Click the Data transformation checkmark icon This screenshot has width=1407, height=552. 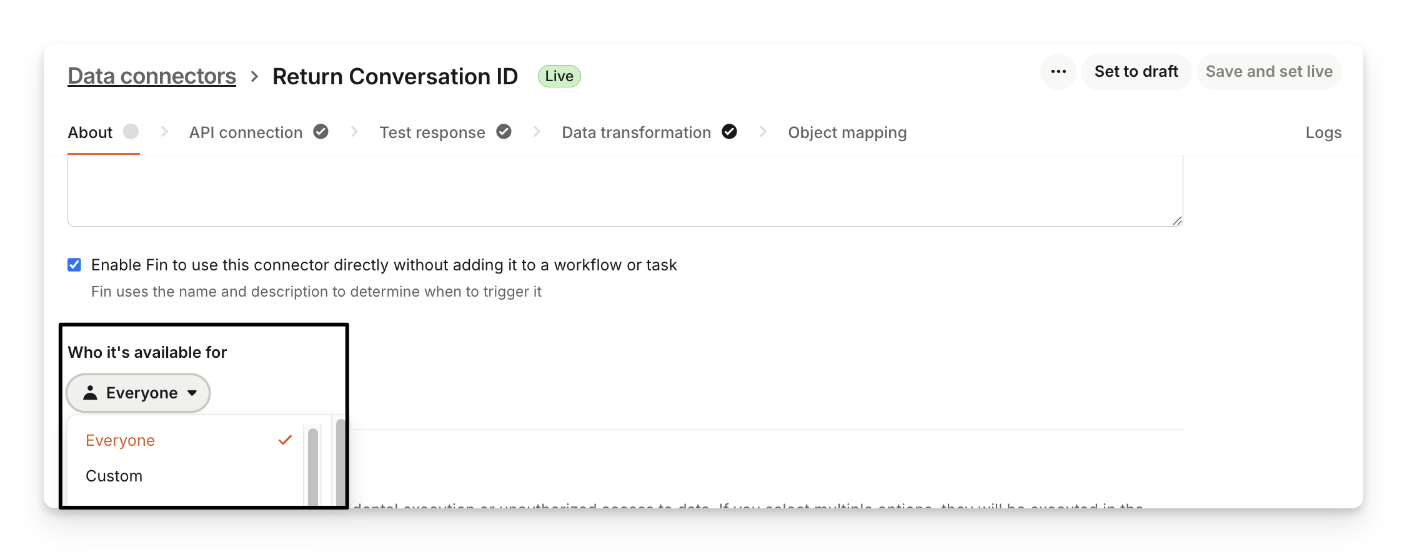pos(729,132)
